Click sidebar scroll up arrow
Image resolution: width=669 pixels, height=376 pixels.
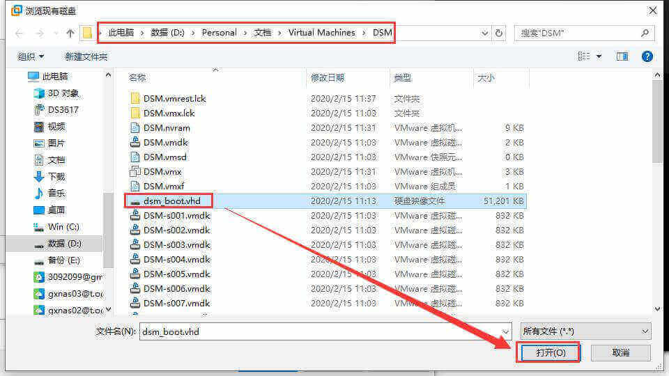click(109, 75)
